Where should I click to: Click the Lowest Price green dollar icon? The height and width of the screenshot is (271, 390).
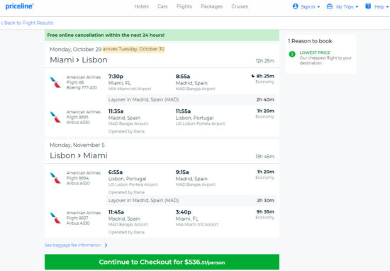point(292,54)
